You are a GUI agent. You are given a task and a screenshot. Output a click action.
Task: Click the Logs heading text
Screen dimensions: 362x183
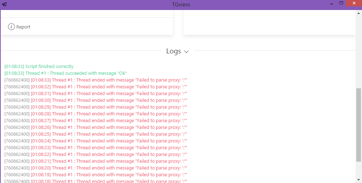[173, 51]
